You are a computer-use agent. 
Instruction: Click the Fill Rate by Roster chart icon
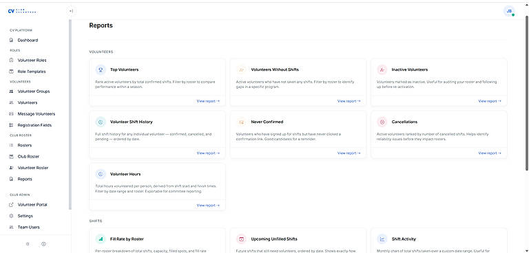pos(101,239)
